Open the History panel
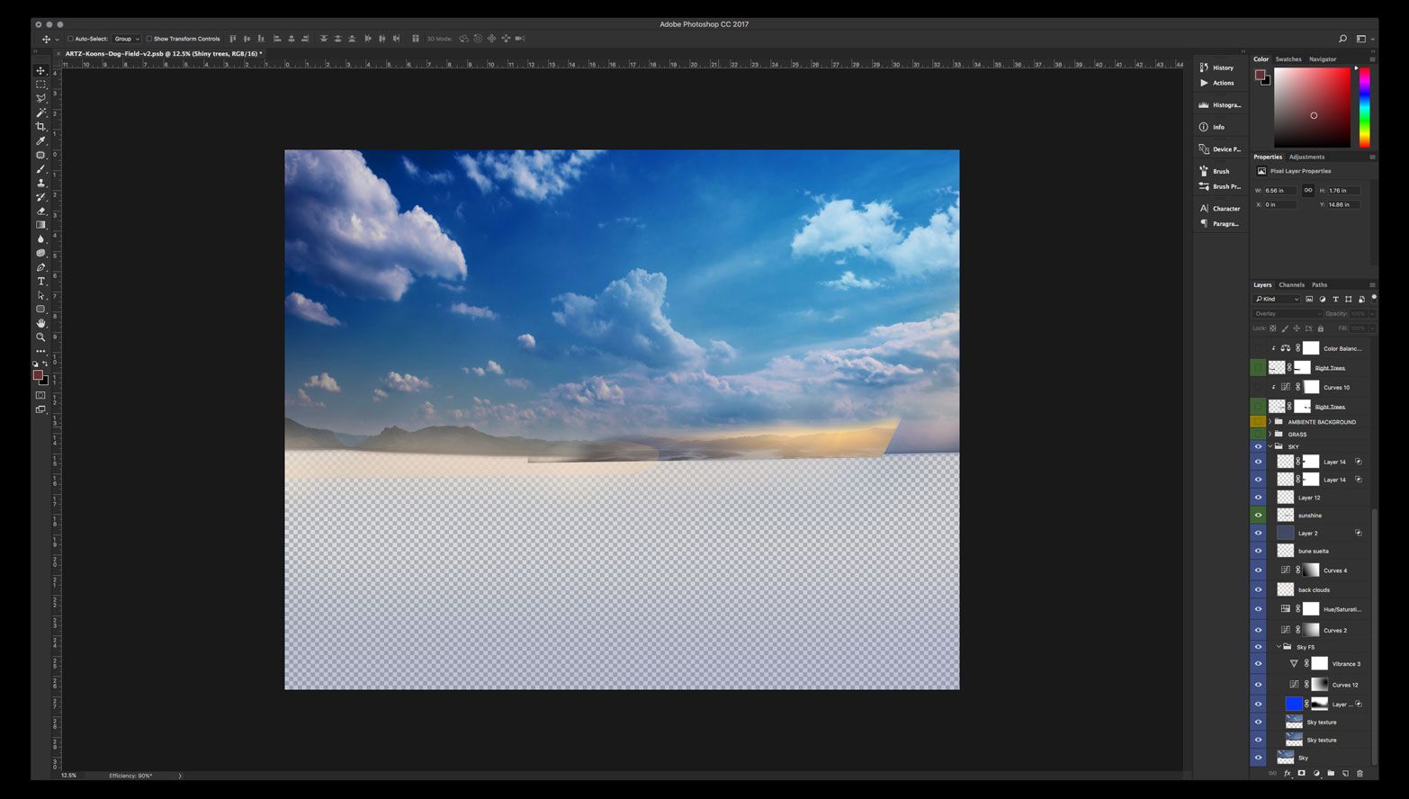This screenshot has height=799, width=1409. [x=1222, y=67]
